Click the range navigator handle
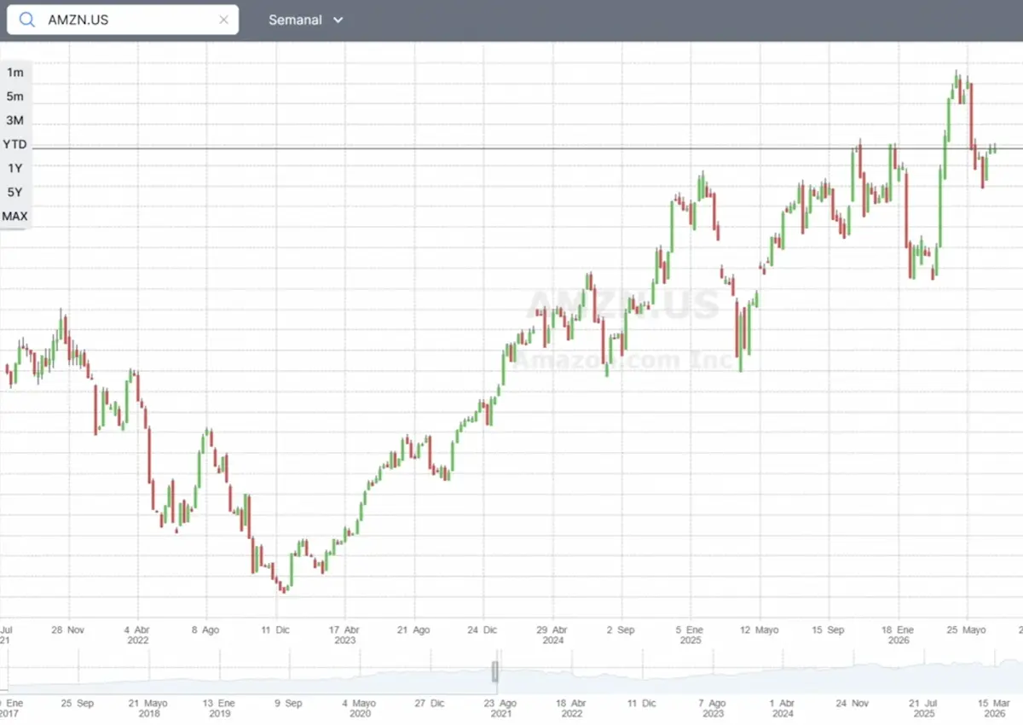1023x725 pixels. click(494, 671)
